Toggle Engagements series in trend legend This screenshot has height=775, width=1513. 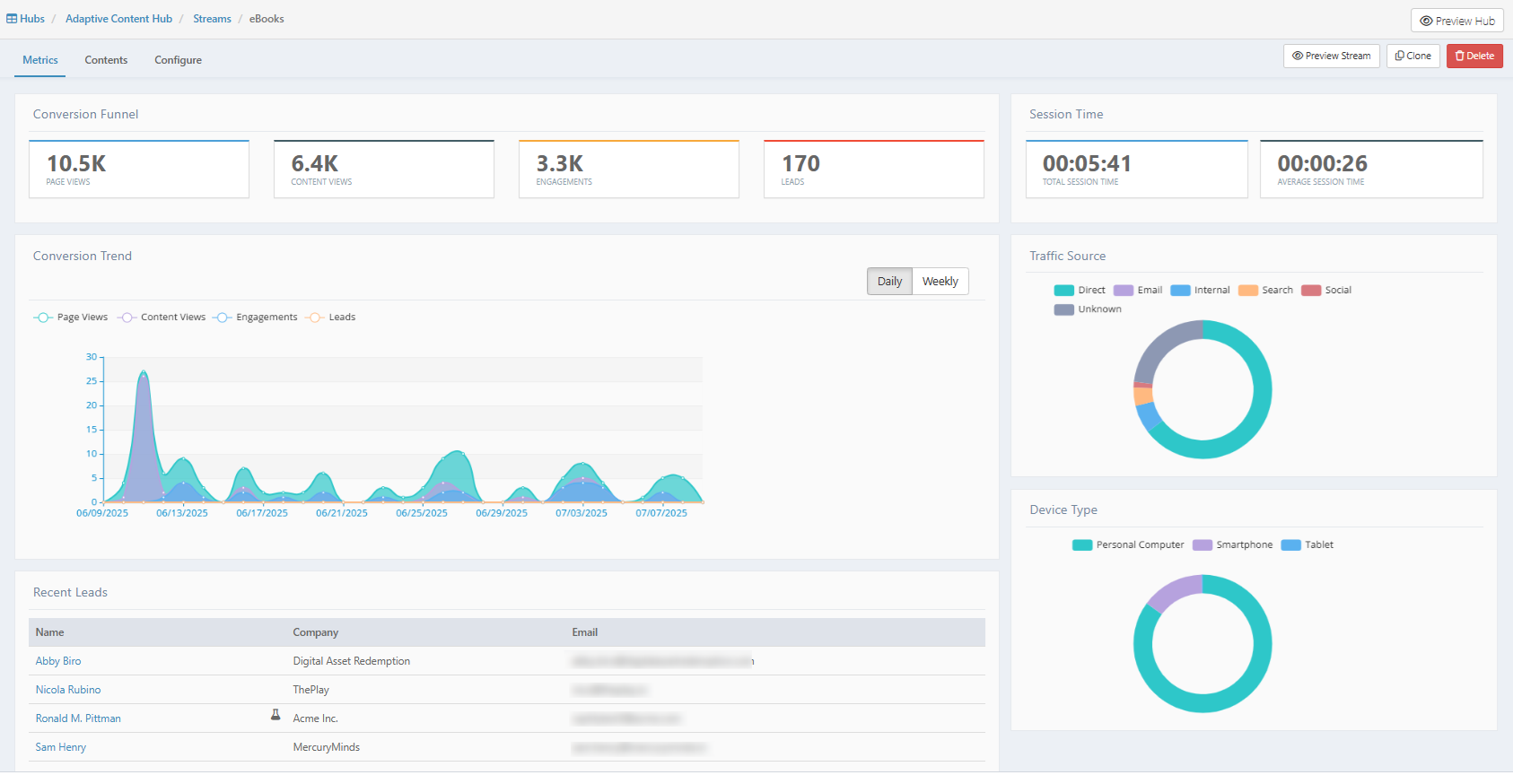pos(256,318)
